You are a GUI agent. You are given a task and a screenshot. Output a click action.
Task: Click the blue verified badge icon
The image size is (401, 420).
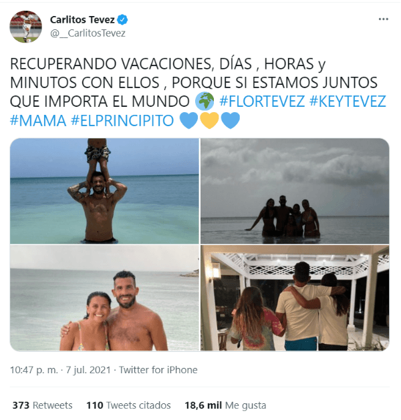122,19
